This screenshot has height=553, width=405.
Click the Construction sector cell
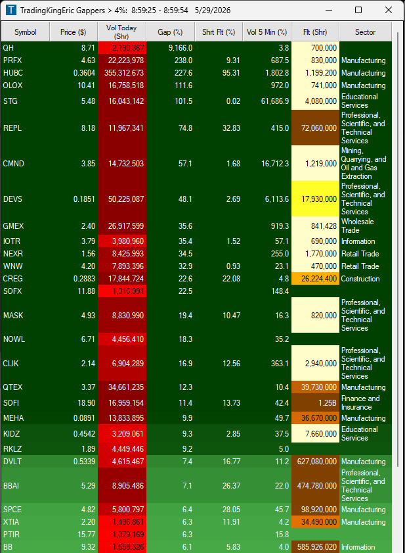click(365, 279)
